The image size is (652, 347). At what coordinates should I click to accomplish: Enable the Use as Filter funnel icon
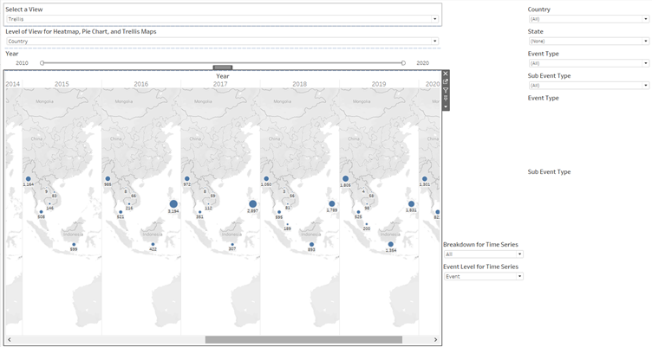[x=446, y=90]
